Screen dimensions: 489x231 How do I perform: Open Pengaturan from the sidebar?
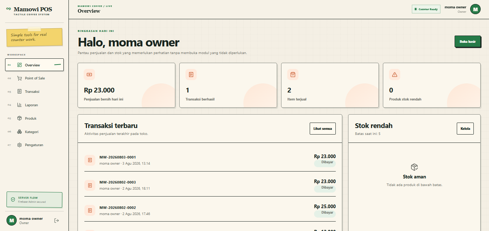34,145
